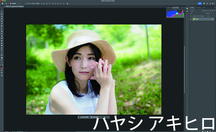Click the foreground color swatch
The image size is (216, 132).
pyautogui.click(x=1, y=67)
